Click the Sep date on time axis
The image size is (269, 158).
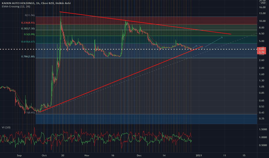(19, 155)
